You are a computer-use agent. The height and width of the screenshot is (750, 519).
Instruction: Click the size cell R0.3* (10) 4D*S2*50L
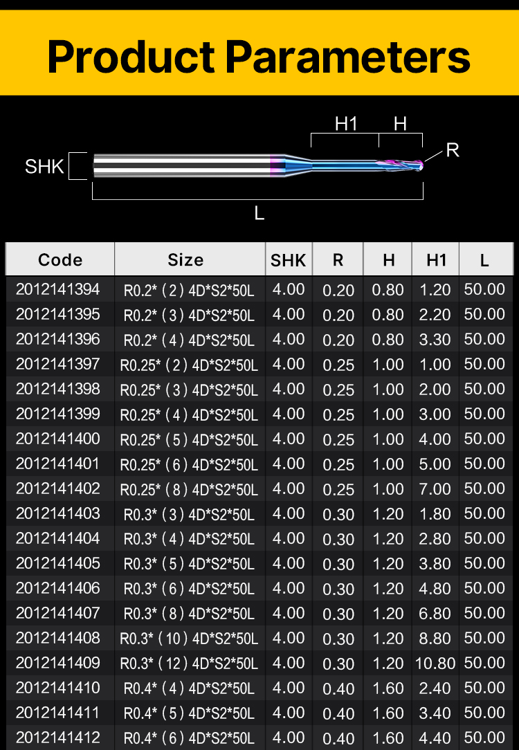tap(189, 639)
